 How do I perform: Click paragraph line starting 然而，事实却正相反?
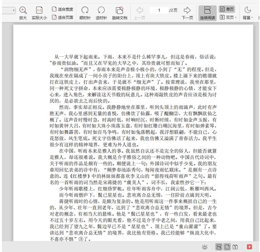(x=138, y=107)
